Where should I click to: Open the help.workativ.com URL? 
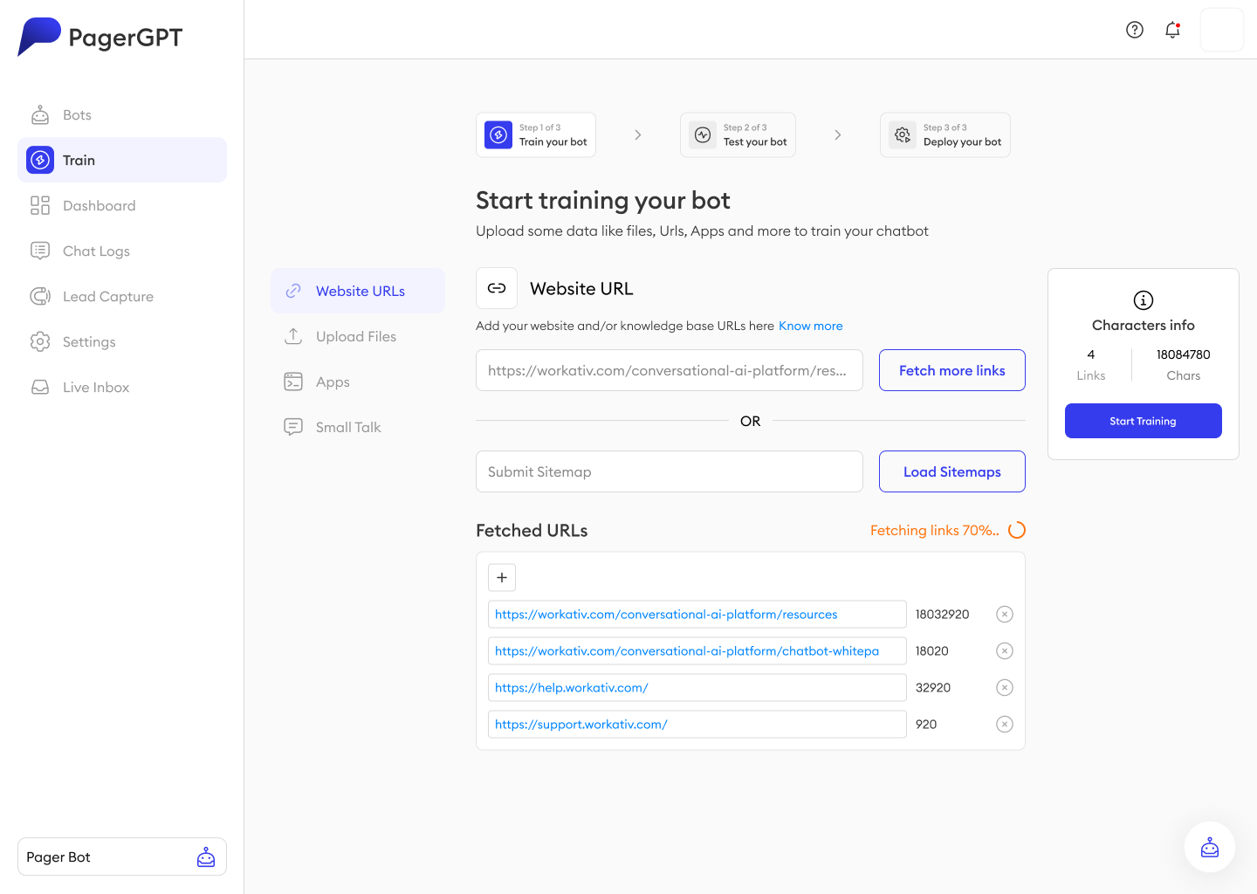tap(697, 687)
